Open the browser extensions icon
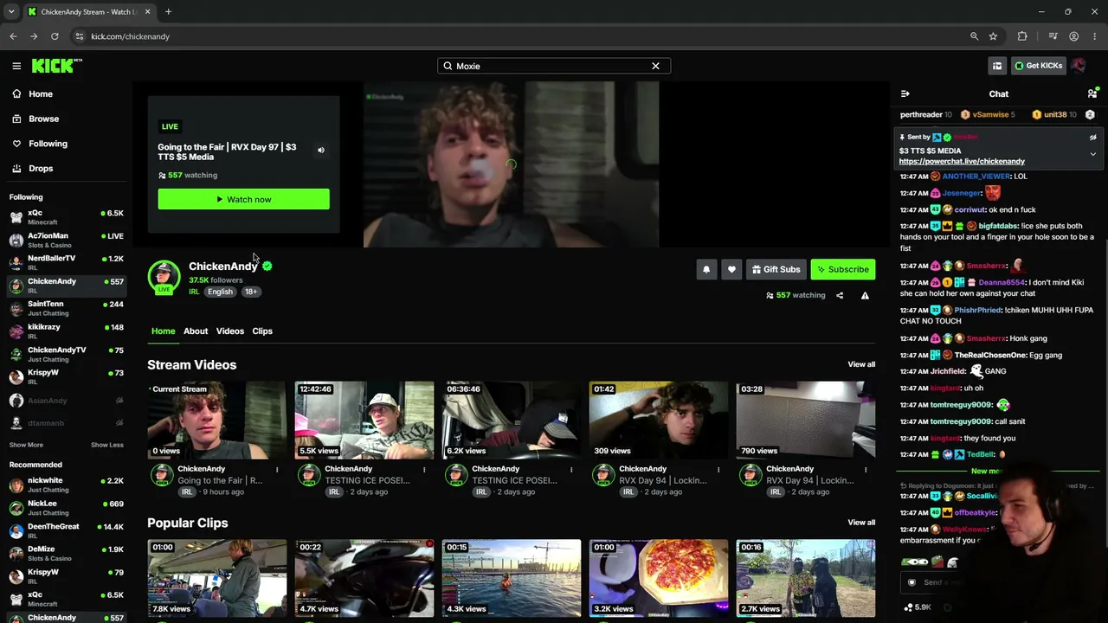This screenshot has width=1108, height=623. tap(1022, 36)
